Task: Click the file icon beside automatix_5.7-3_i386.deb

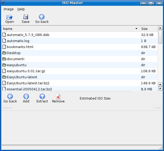Action: point(4,35)
